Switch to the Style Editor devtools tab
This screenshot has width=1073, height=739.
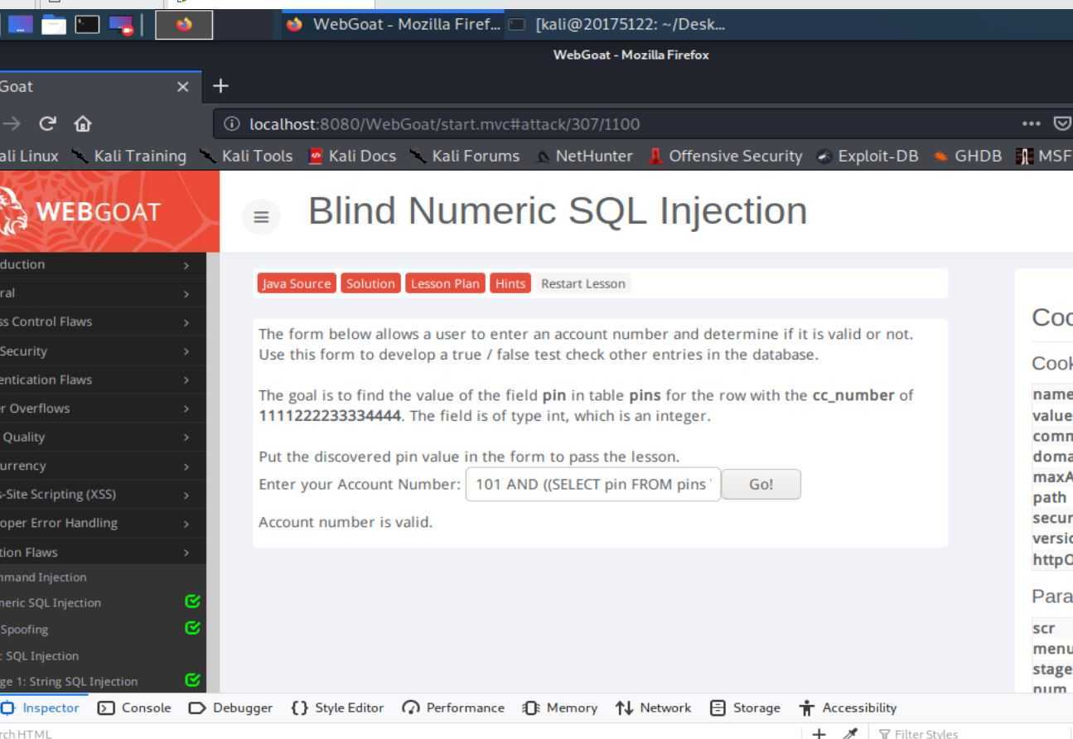[337, 708]
